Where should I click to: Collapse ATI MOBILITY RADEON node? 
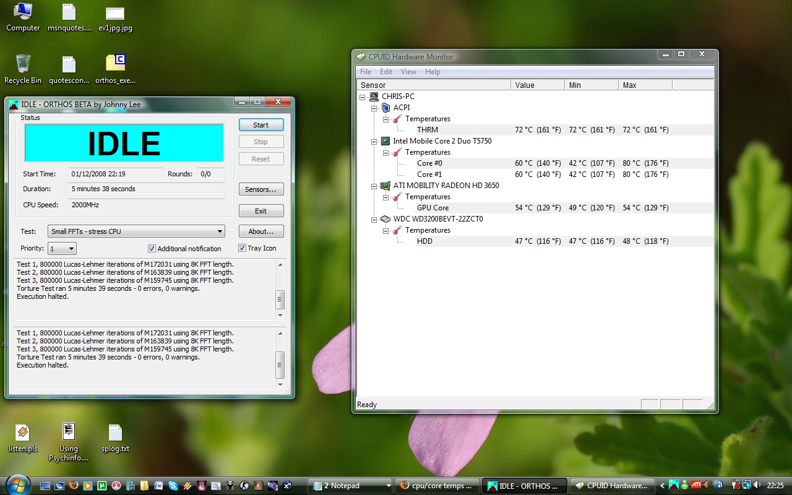(x=374, y=186)
